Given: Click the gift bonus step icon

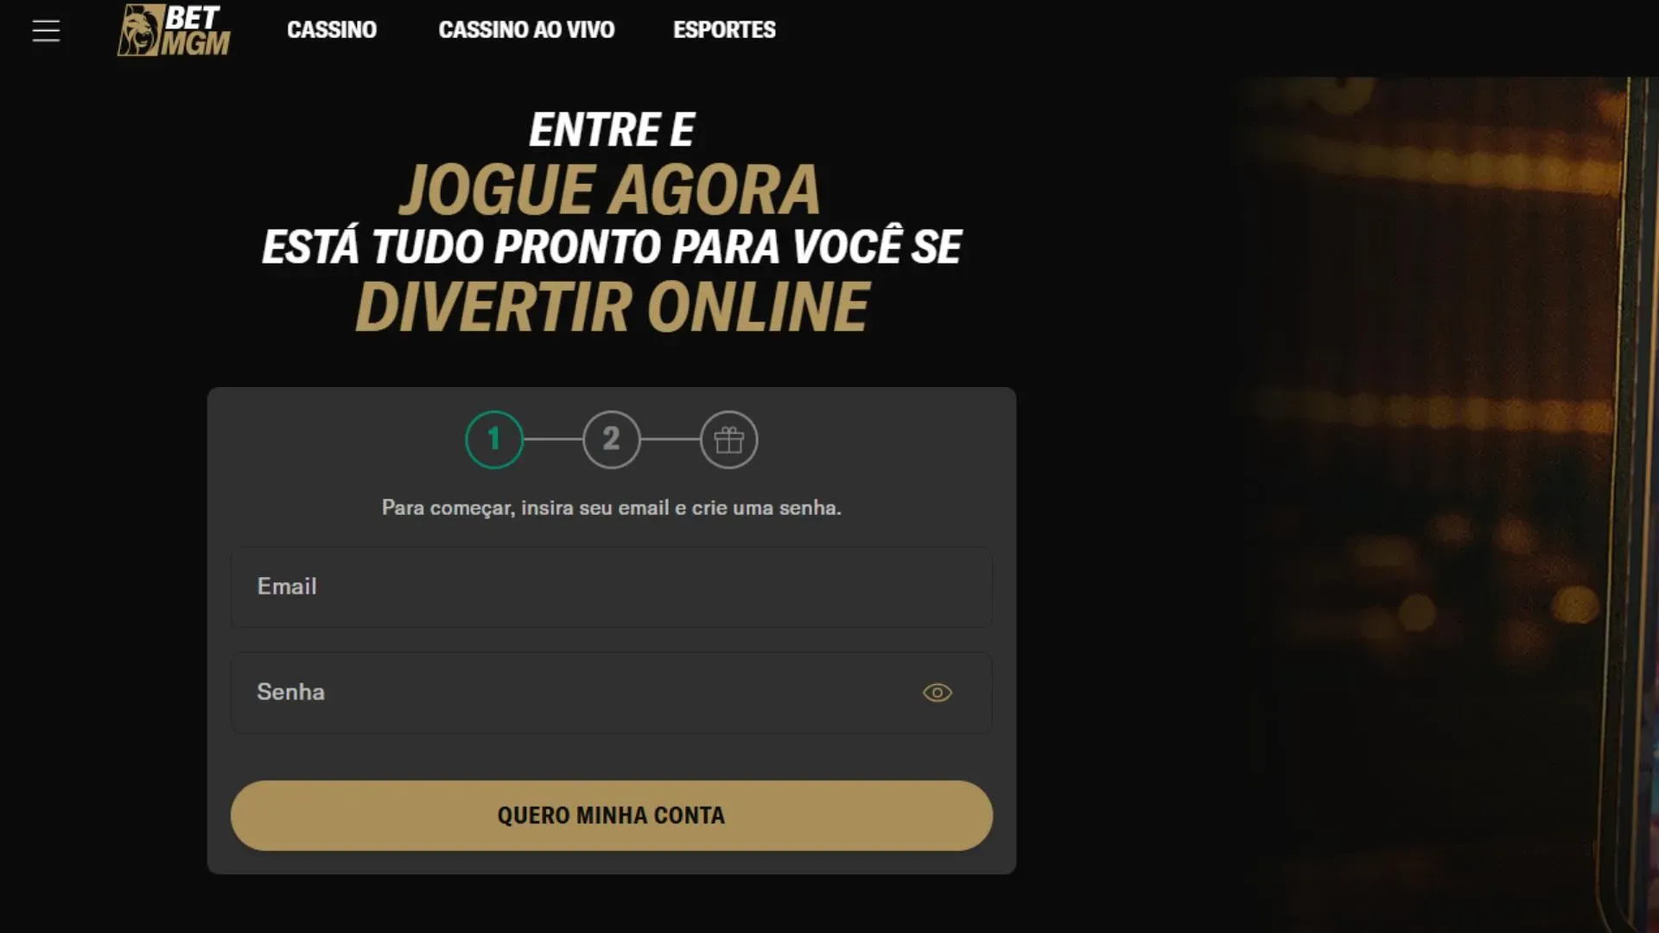Looking at the screenshot, I should pos(729,440).
